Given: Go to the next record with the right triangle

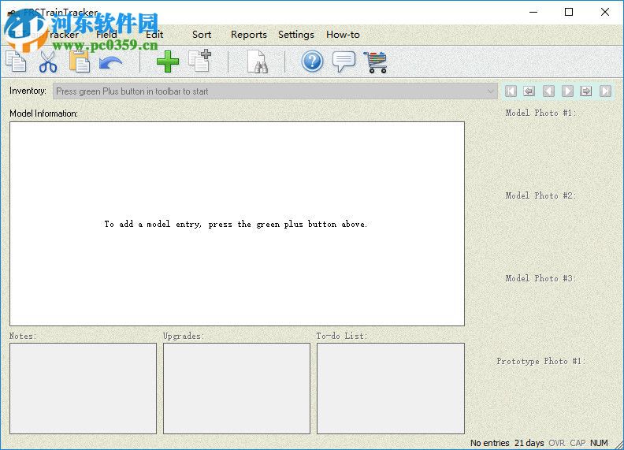Looking at the screenshot, I should point(567,91).
